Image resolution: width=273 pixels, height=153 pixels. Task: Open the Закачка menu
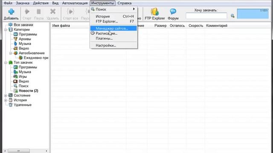(x=23, y=3)
